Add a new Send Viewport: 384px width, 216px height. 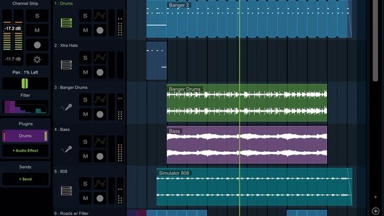25,179
